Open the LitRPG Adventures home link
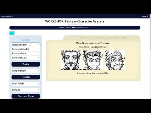Screen dimensions: 151x113 pos(7,16)
